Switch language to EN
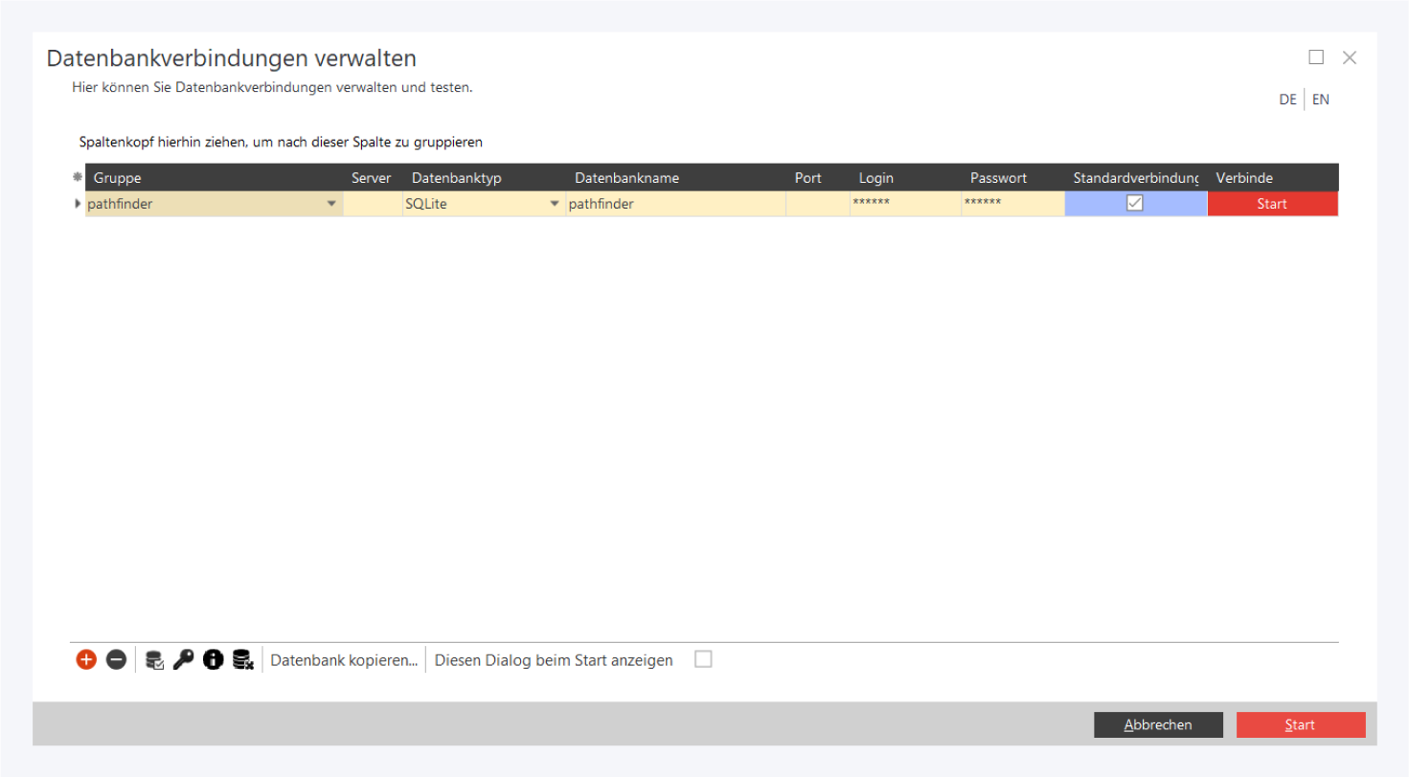Viewport: 1409px width, 777px height. [1320, 100]
